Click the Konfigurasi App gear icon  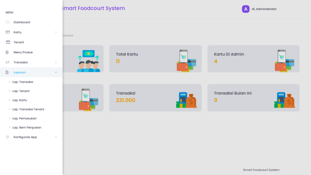point(8,137)
